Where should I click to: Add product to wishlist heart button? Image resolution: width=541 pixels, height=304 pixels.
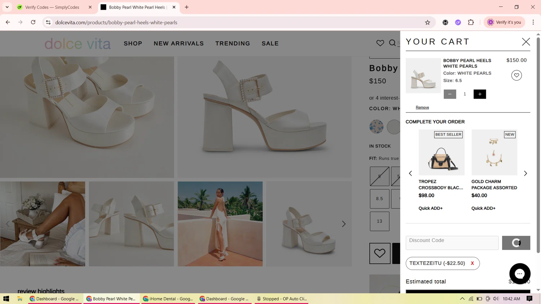(x=379, y=253)
